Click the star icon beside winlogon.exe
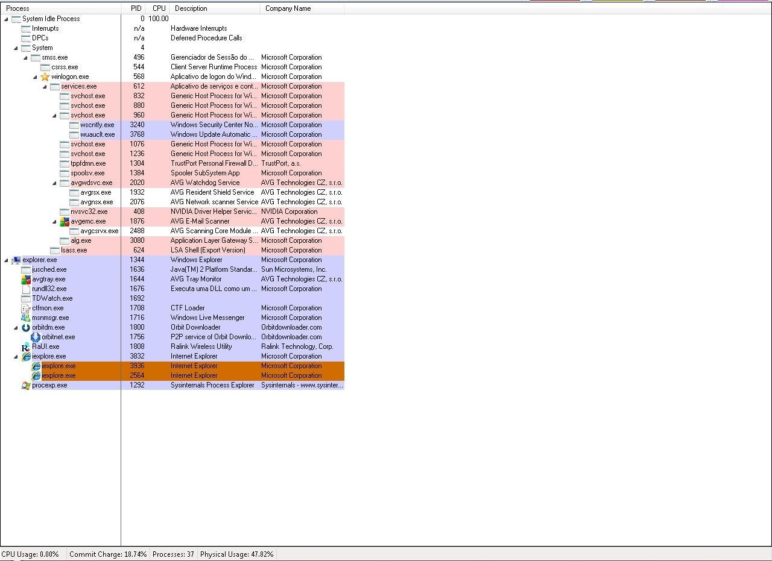This screenshot has width=772, height=561. tap(45, 77)
